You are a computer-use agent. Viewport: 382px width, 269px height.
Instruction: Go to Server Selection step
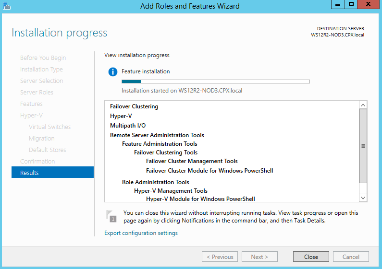(x=42, y=81)
